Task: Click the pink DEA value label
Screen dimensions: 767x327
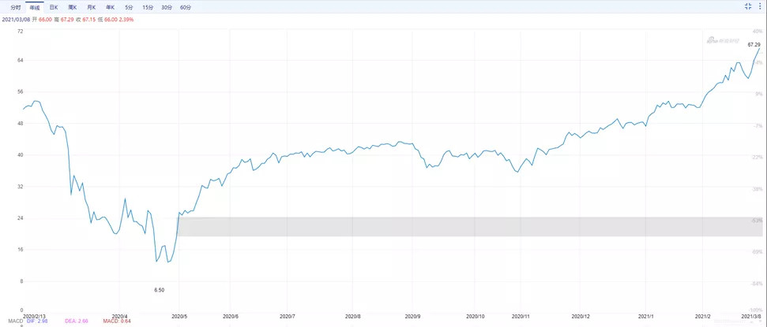Action: 75,321
